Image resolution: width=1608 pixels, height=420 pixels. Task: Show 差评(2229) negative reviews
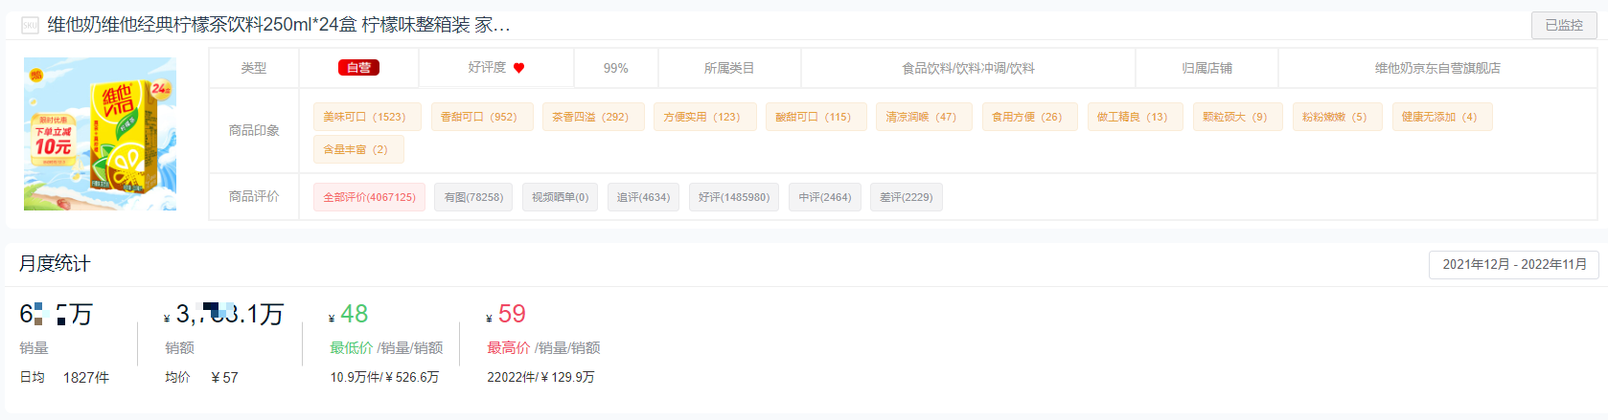(x=907, y=197)
